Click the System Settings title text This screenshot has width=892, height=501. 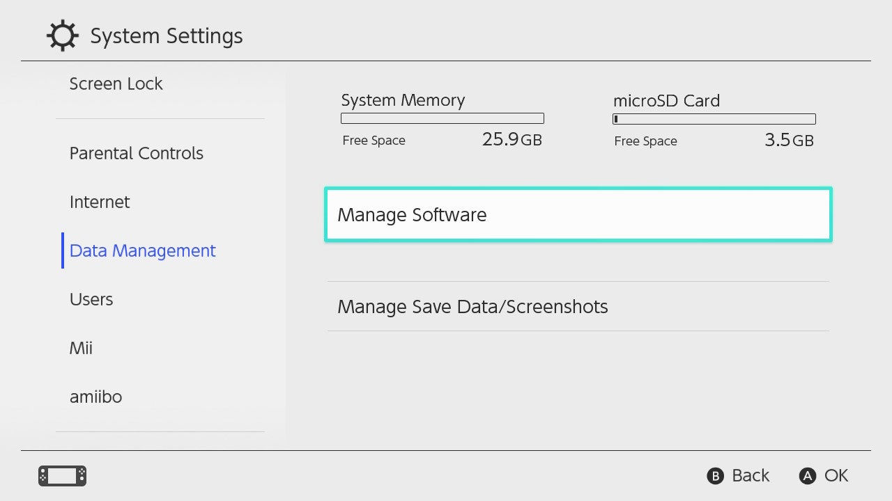tap(167, 36)
